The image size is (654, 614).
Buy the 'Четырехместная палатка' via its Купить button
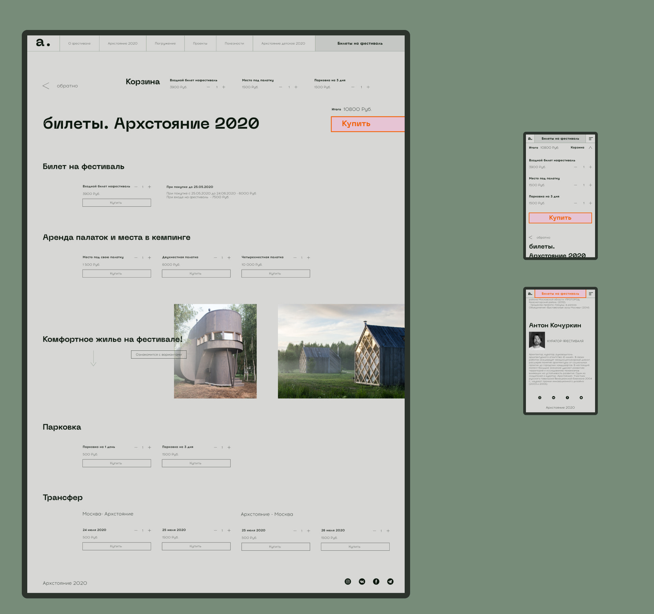pyautogui.click(x=275, y=273)
